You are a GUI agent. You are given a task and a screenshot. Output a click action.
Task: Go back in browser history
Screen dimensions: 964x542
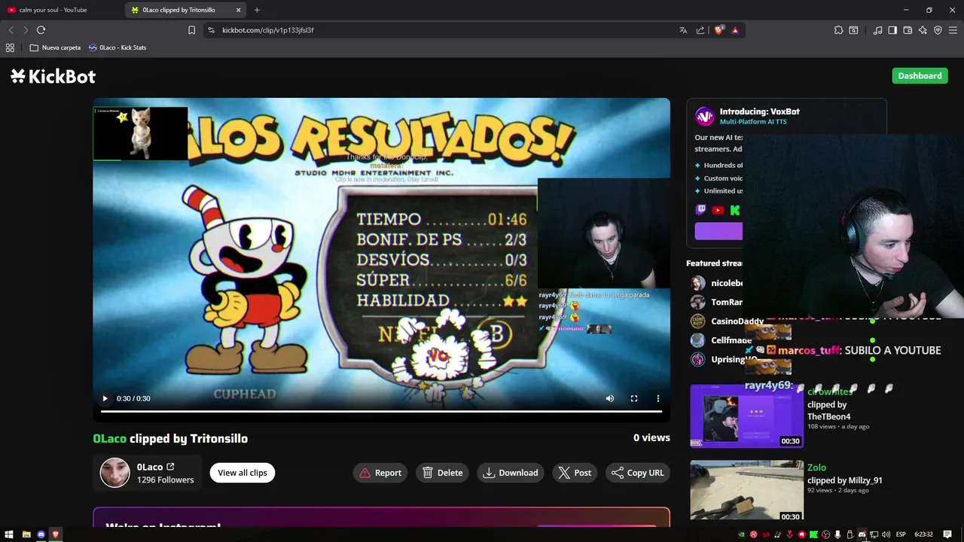point(11,30)
